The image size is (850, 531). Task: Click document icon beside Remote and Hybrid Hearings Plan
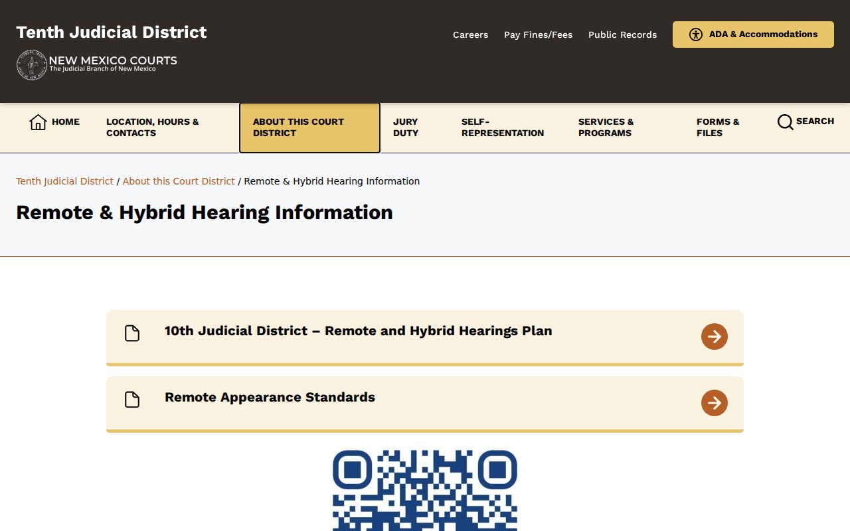[x=132, y=333]
